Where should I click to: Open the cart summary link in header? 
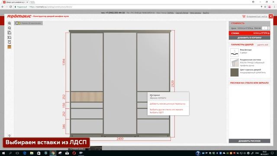tap(257, 16)
